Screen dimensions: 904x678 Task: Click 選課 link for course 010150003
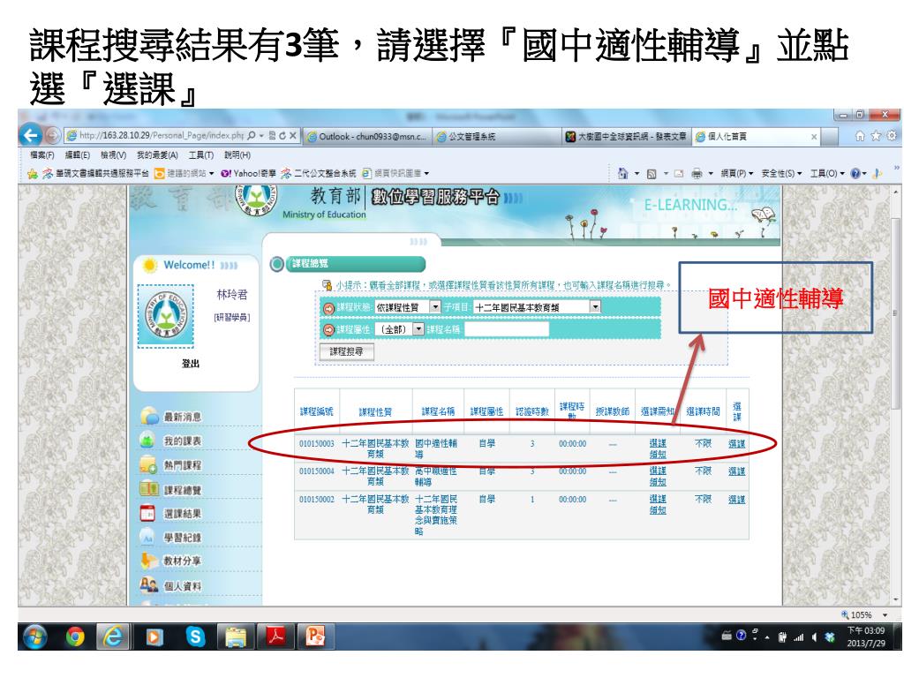(x=737, y=443)
